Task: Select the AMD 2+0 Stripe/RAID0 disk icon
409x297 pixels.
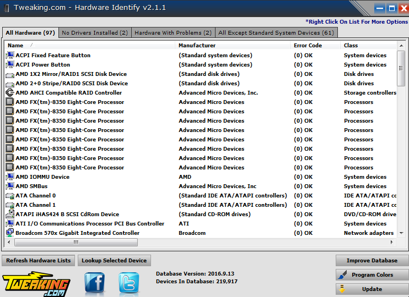Action: [x=10, y=84]
